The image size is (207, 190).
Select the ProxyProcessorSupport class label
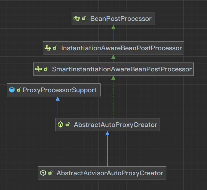point(59,90)
